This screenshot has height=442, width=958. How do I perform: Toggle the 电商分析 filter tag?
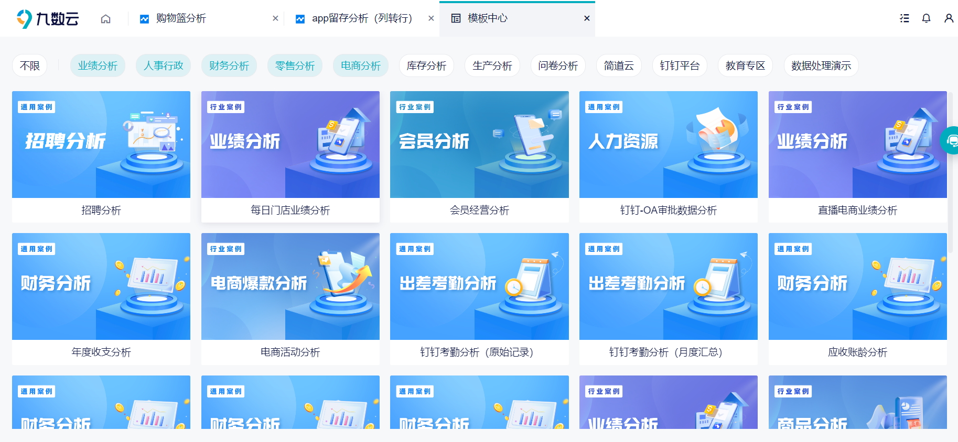pyautogui.click(x=361, y=65)
